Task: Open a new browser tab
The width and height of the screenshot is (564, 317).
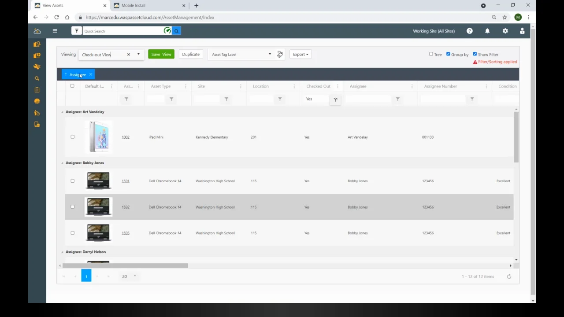Action: pos(197,6)
